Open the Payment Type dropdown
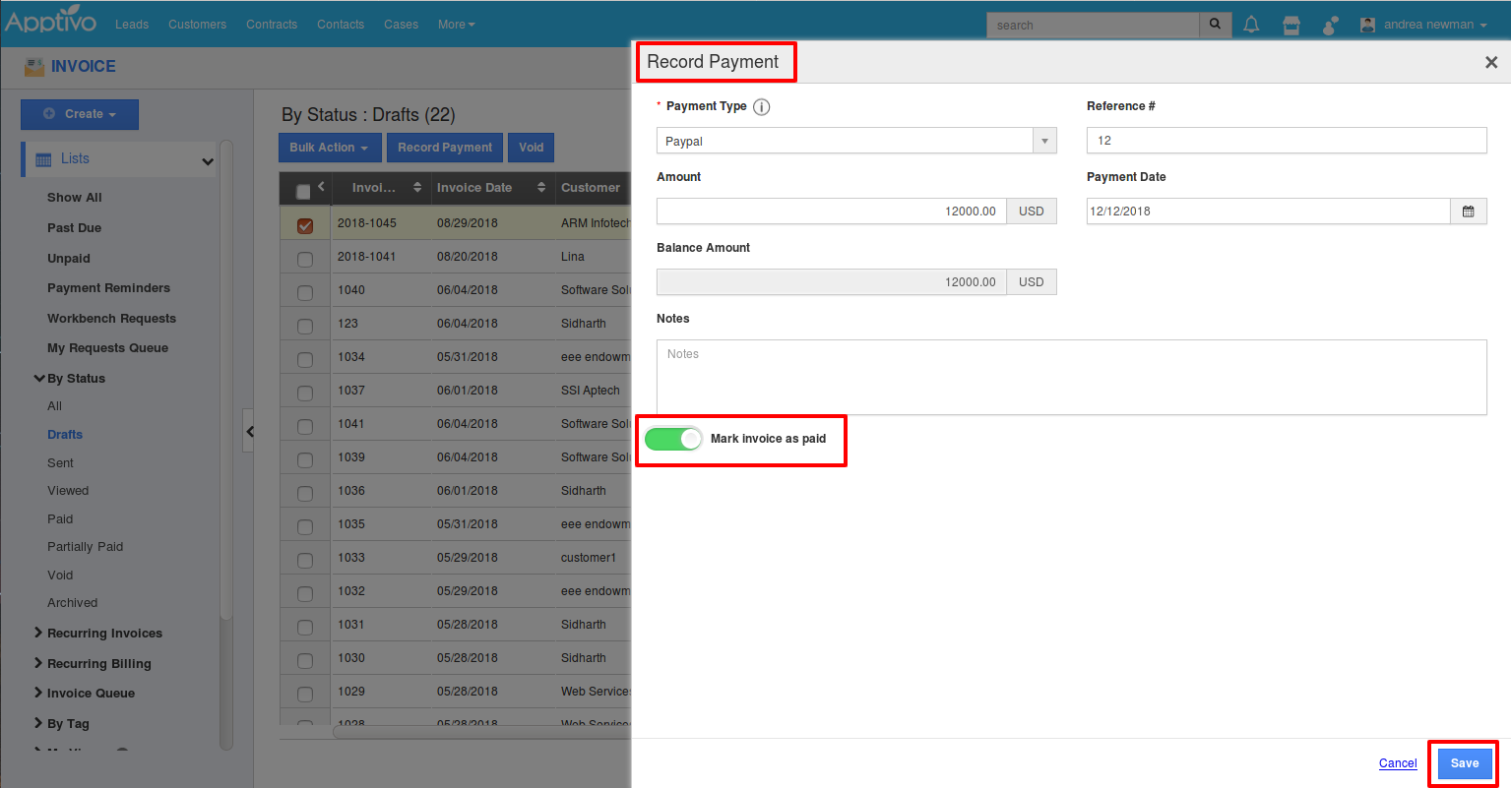1511x788 pixels. 855,142
